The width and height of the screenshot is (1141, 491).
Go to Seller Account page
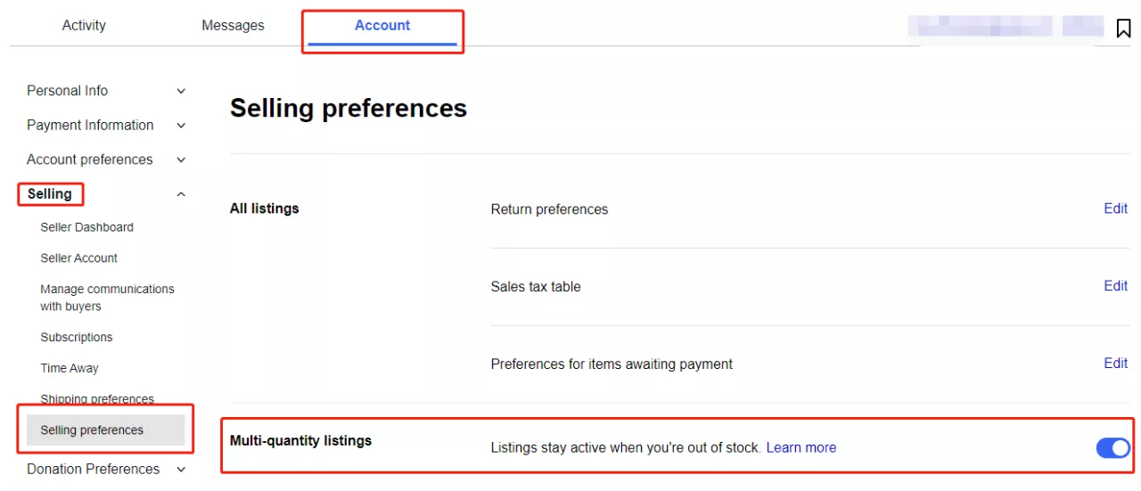pos(78,258)
